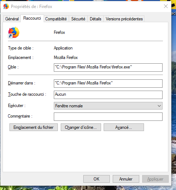
Task: Click inside the Cible path field
Action: click(x=108, y=67)
